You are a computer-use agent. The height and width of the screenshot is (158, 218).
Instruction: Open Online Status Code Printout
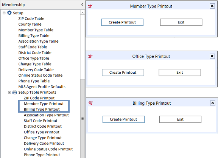[x=48, y=149]
